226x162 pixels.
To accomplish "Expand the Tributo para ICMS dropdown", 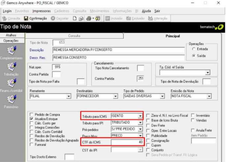I will [140, 116].
